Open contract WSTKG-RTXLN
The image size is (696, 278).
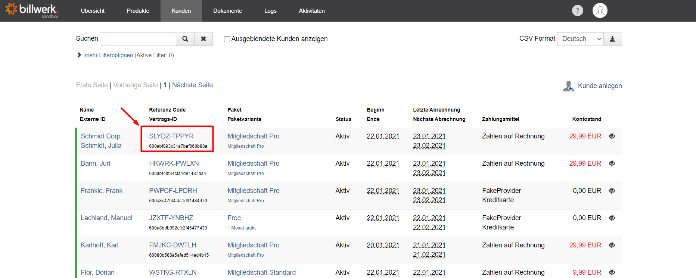[173, 272]
